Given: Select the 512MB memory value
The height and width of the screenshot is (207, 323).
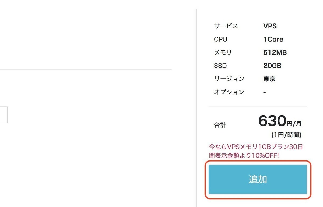Looking at the screenshot, I should (x=275, y=52).
